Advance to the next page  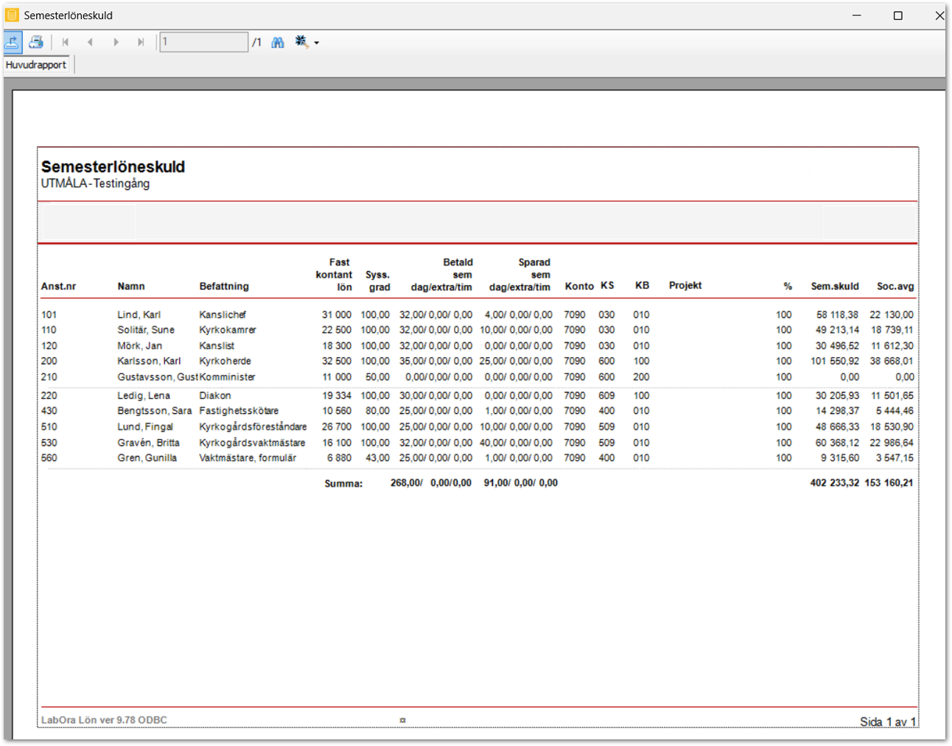click(x=116, y=42)
